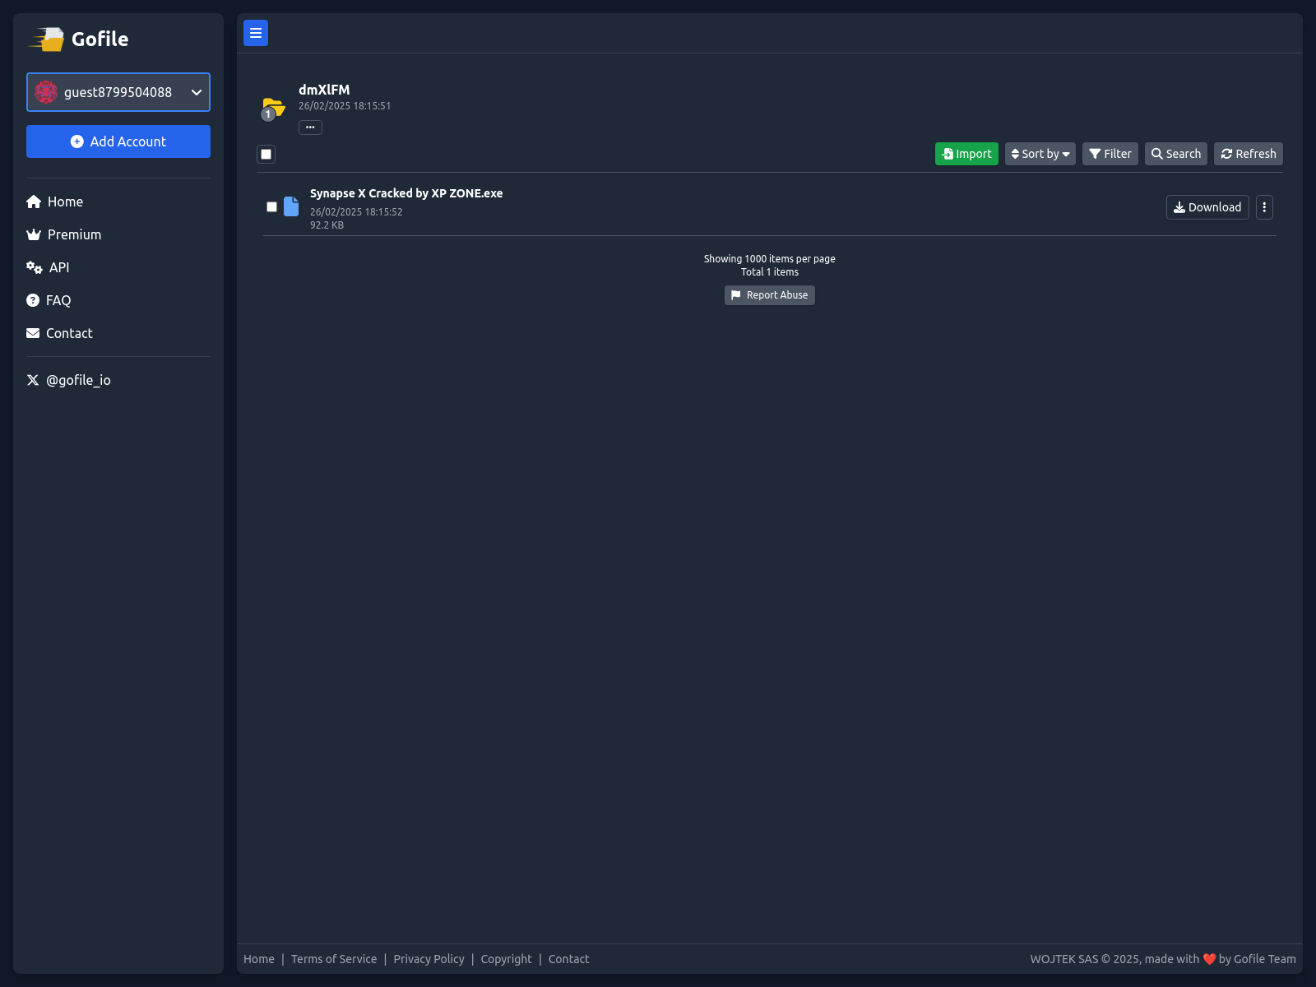Image resolution: width=1316 pixels, height=987 pixels.
Task: Go to Home in the sidebar
Action: point(55,202)
